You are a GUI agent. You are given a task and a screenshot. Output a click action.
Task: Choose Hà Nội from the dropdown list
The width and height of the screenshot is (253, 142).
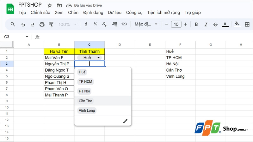pyautogui.click(x=84, y=91)
